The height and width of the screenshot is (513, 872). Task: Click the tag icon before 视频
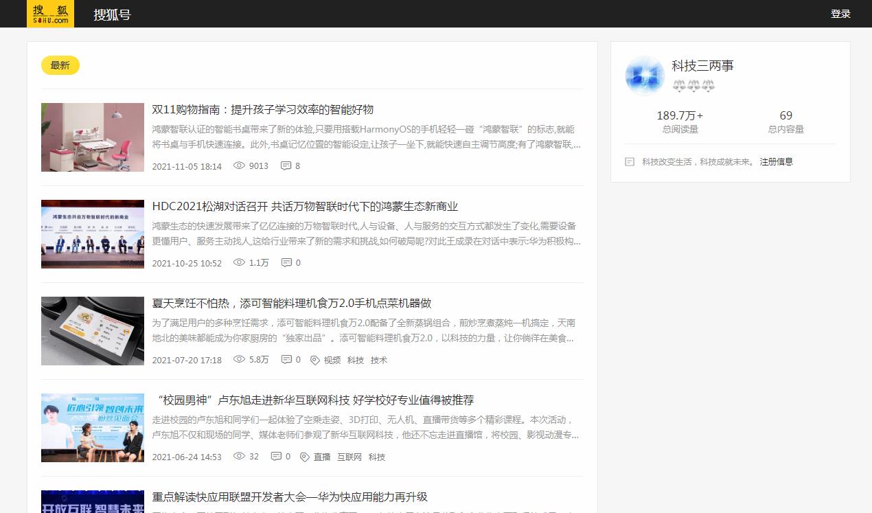click(315, 360)
